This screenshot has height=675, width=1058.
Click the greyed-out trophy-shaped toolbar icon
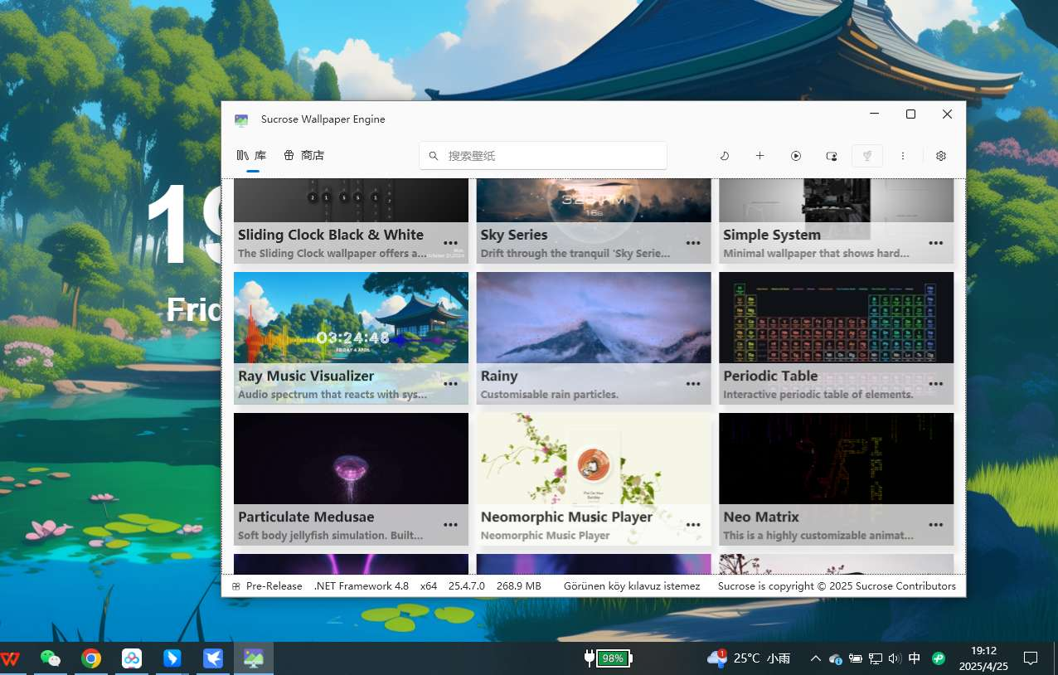[867, 156]
